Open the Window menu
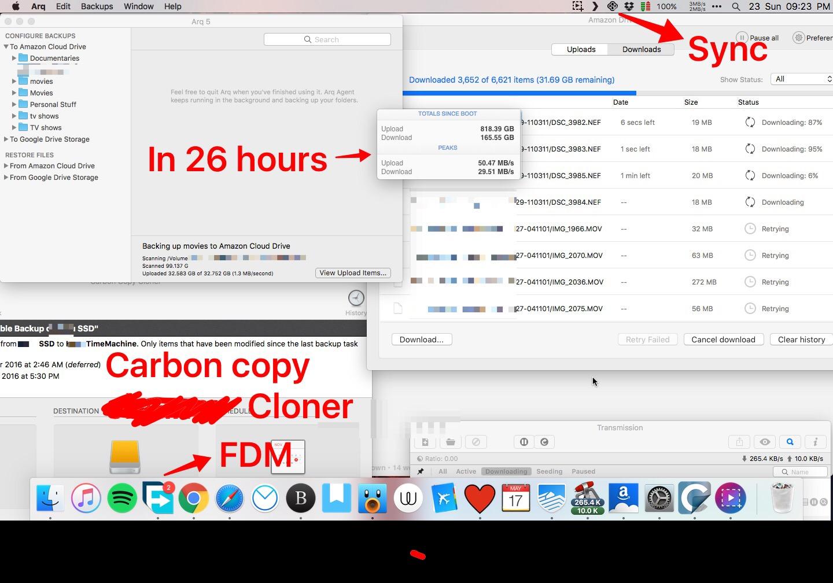Viewport: 833px width, 583px height. click(x=139, y=6)
